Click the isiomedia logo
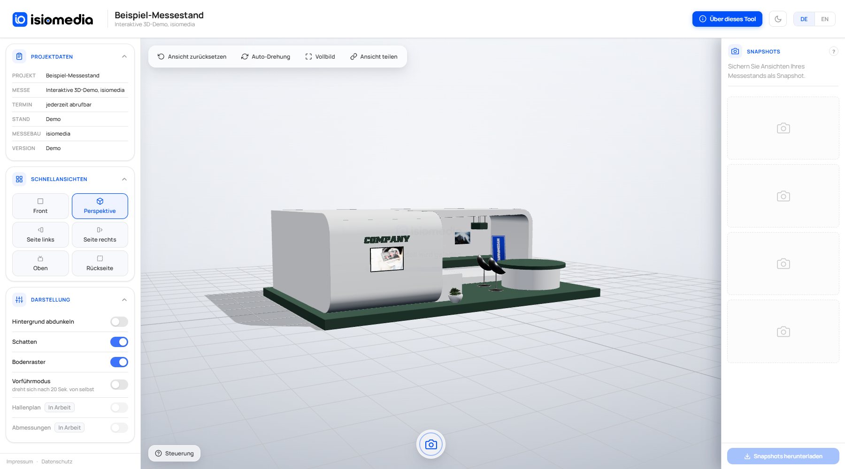This screenshot has width=845, height=469. pos(53,19)
